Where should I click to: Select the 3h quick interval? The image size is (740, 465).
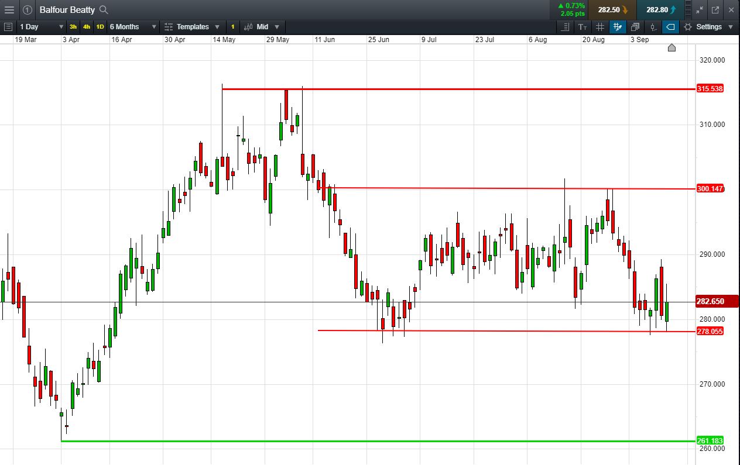click(73, 27)
